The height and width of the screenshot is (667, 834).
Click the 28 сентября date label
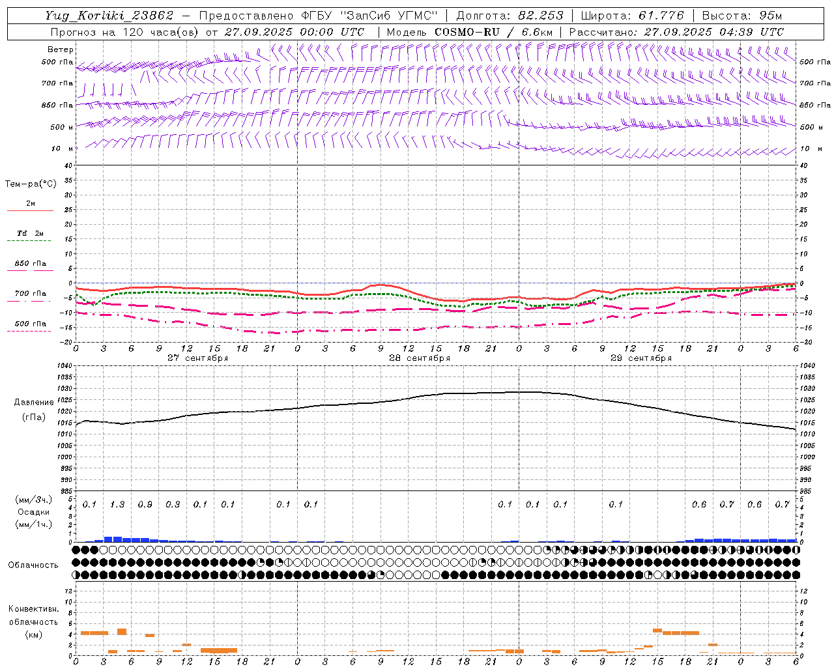click(419, 358)
